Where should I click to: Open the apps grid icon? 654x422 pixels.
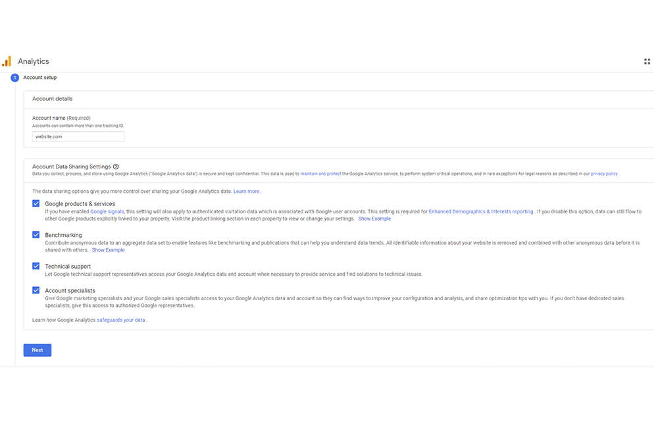pos(647,61)
